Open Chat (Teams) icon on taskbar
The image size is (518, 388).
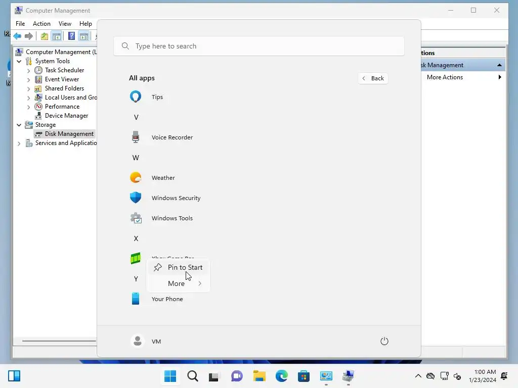coord(237,376)
